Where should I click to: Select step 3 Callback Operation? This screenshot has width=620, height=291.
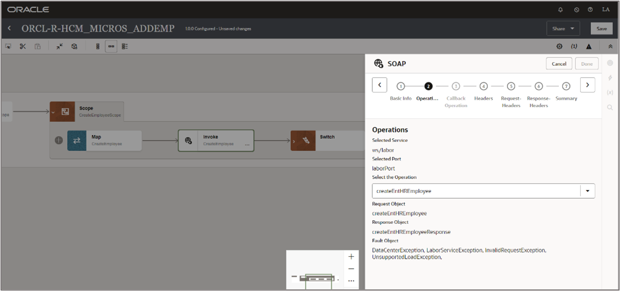(x=456, y=86)
